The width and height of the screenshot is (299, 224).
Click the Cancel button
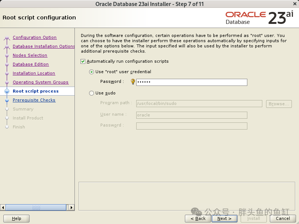(283, 218)
